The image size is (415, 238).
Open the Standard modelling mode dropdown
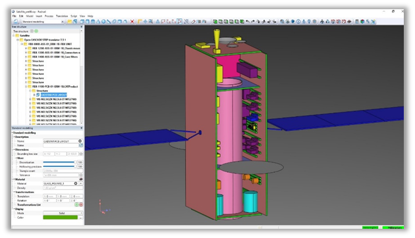tap(43, 22)
